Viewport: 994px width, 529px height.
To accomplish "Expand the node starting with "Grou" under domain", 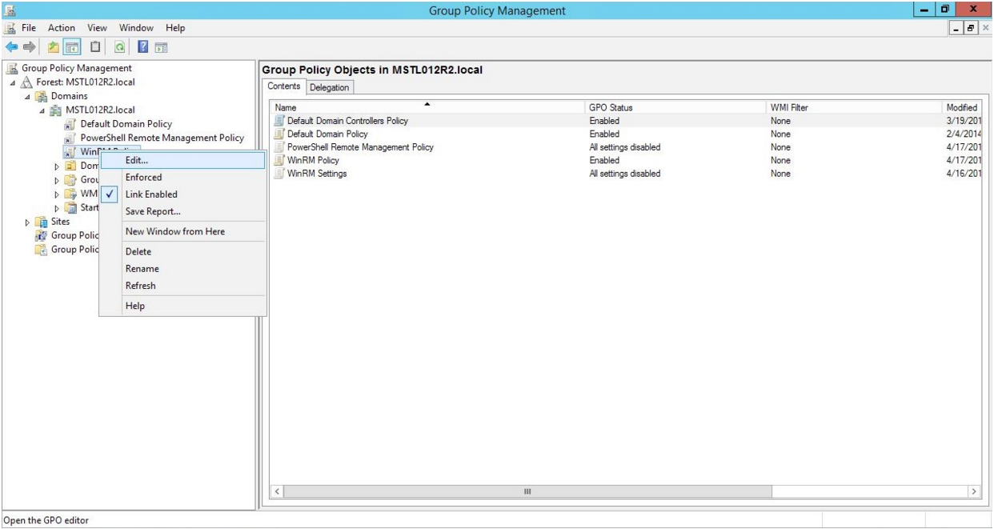I will coord(57,180).
